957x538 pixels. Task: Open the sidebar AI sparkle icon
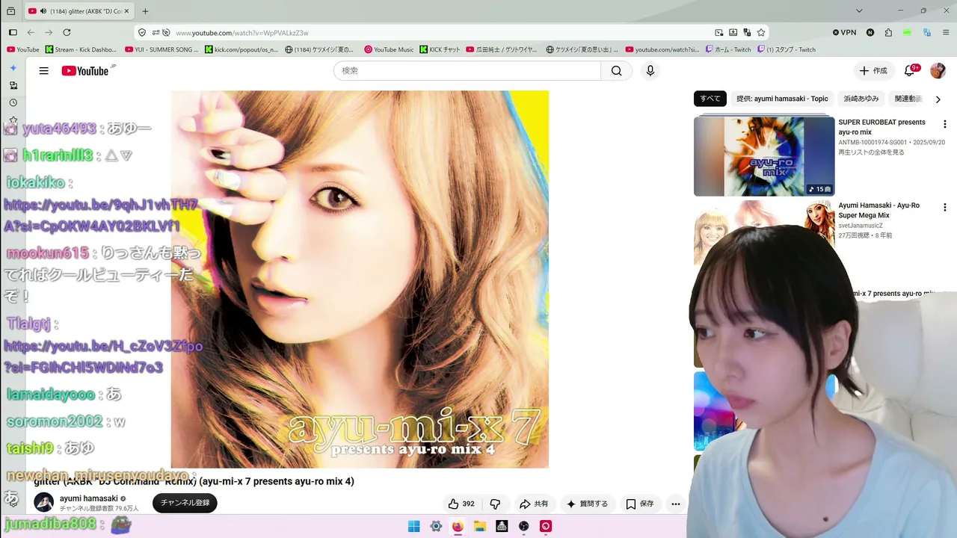tap(13, 68)
